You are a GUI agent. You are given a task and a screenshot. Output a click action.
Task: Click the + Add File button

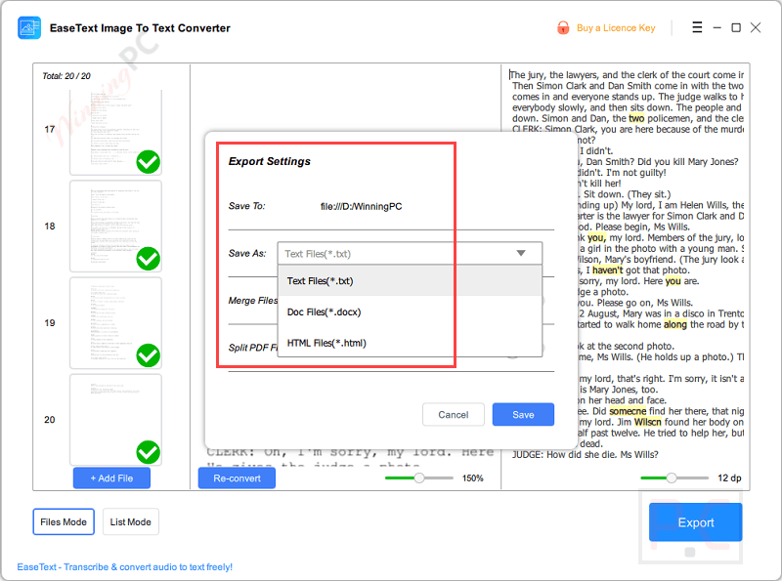[x=110, y=477]
